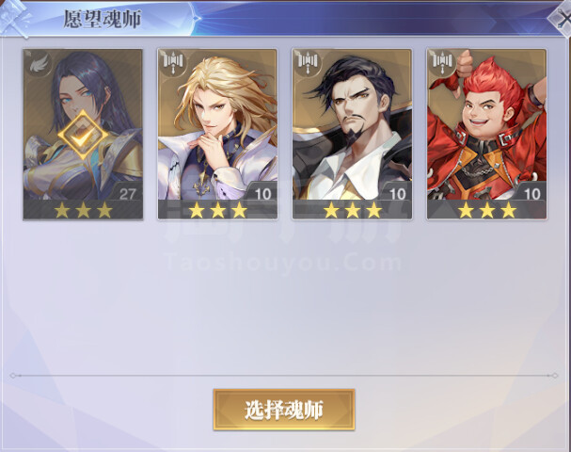571x452 pixels.
Task: Click the level 27 badge on first card
Action: point(126,193)
